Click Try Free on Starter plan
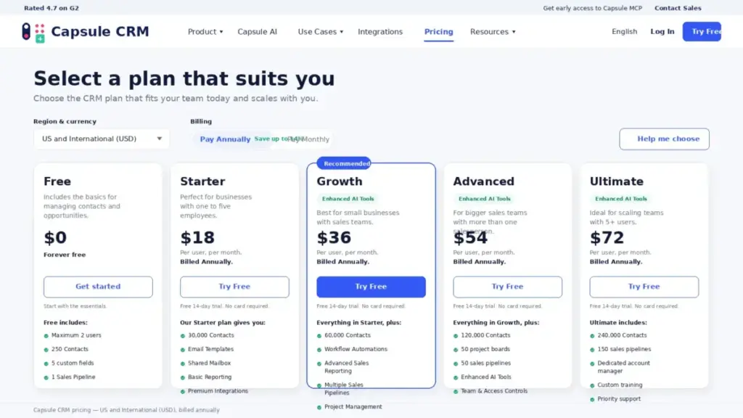 [x=234, y=287]
